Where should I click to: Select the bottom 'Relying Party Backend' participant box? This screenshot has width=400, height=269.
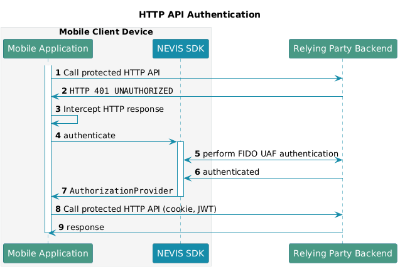[343, 253]
